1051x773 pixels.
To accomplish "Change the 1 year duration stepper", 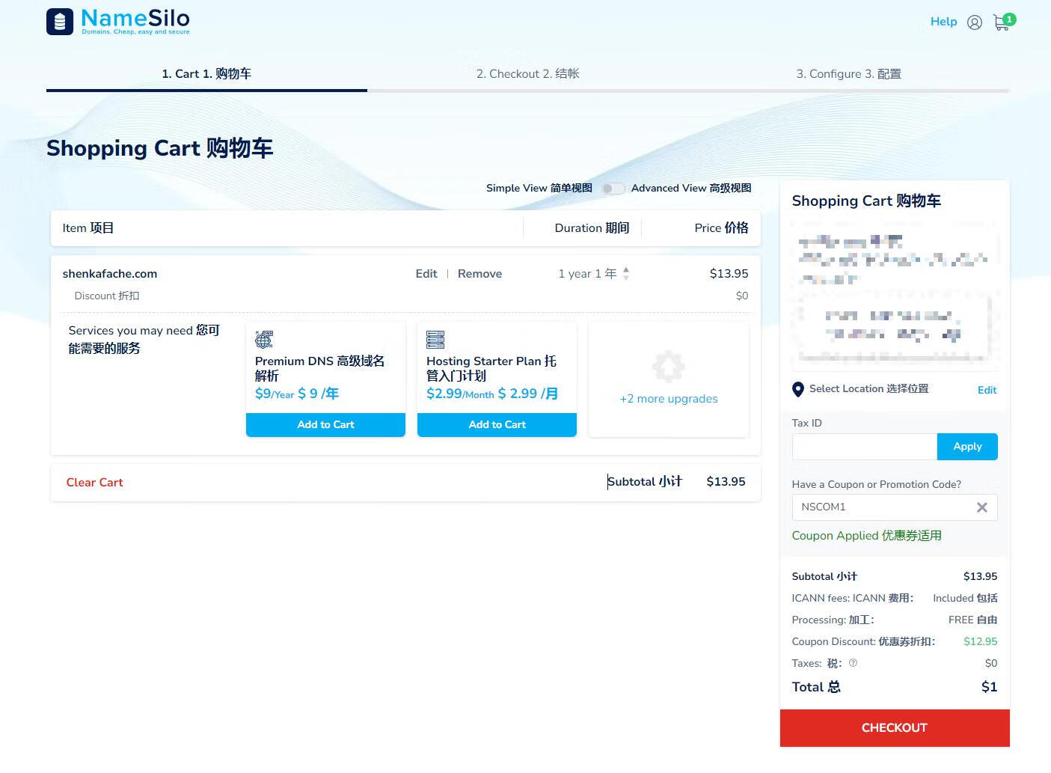I will [x=626, y=274].
